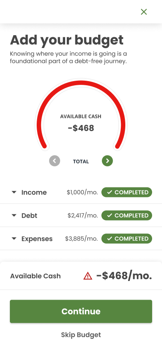Click the Debt COMPLETED badge
Screen dimensions: 162x353
pos(127,216)
